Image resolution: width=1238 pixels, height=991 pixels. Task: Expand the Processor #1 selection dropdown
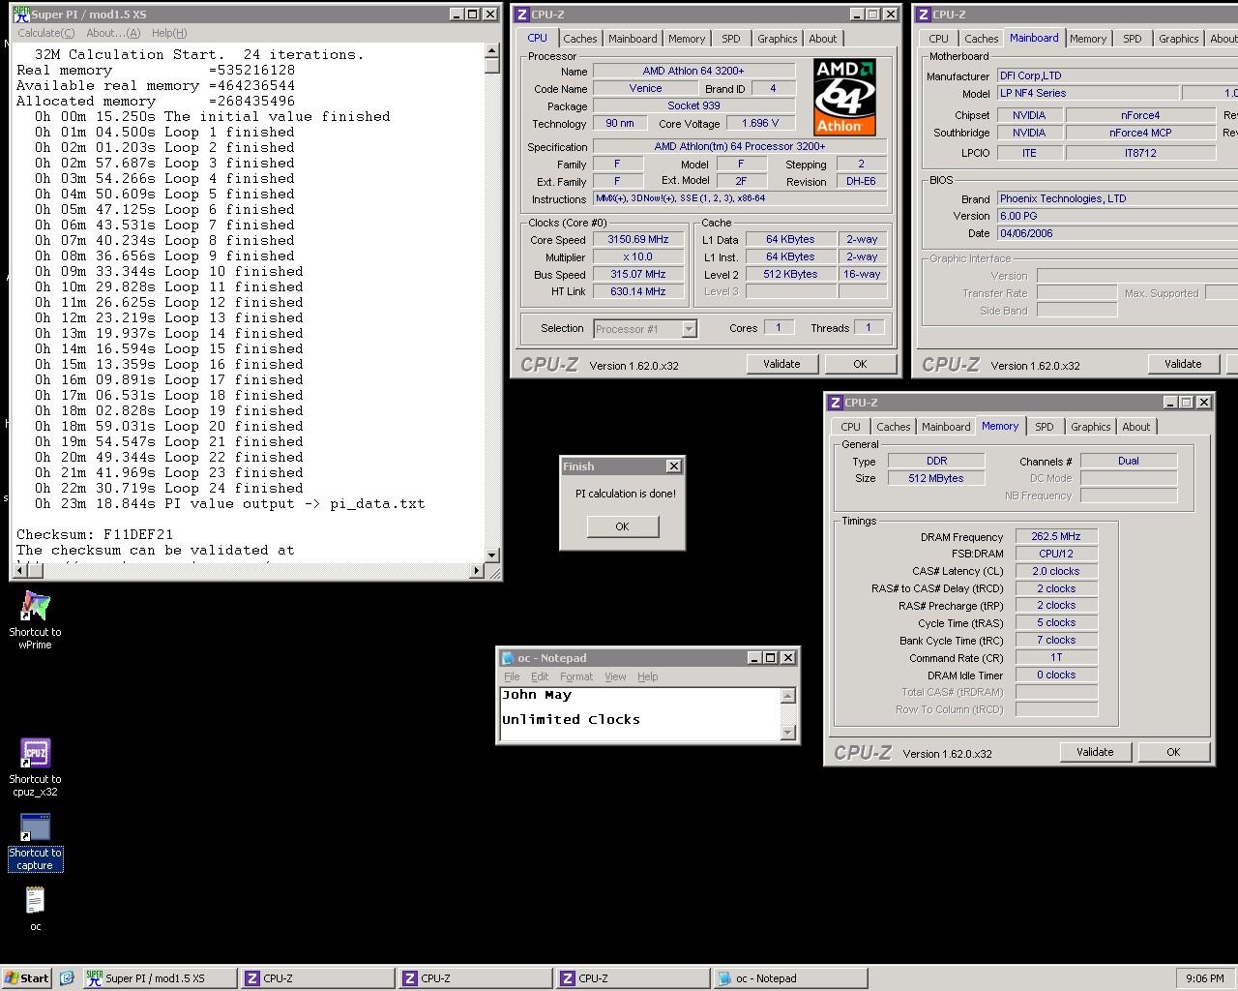coord(689,329)
